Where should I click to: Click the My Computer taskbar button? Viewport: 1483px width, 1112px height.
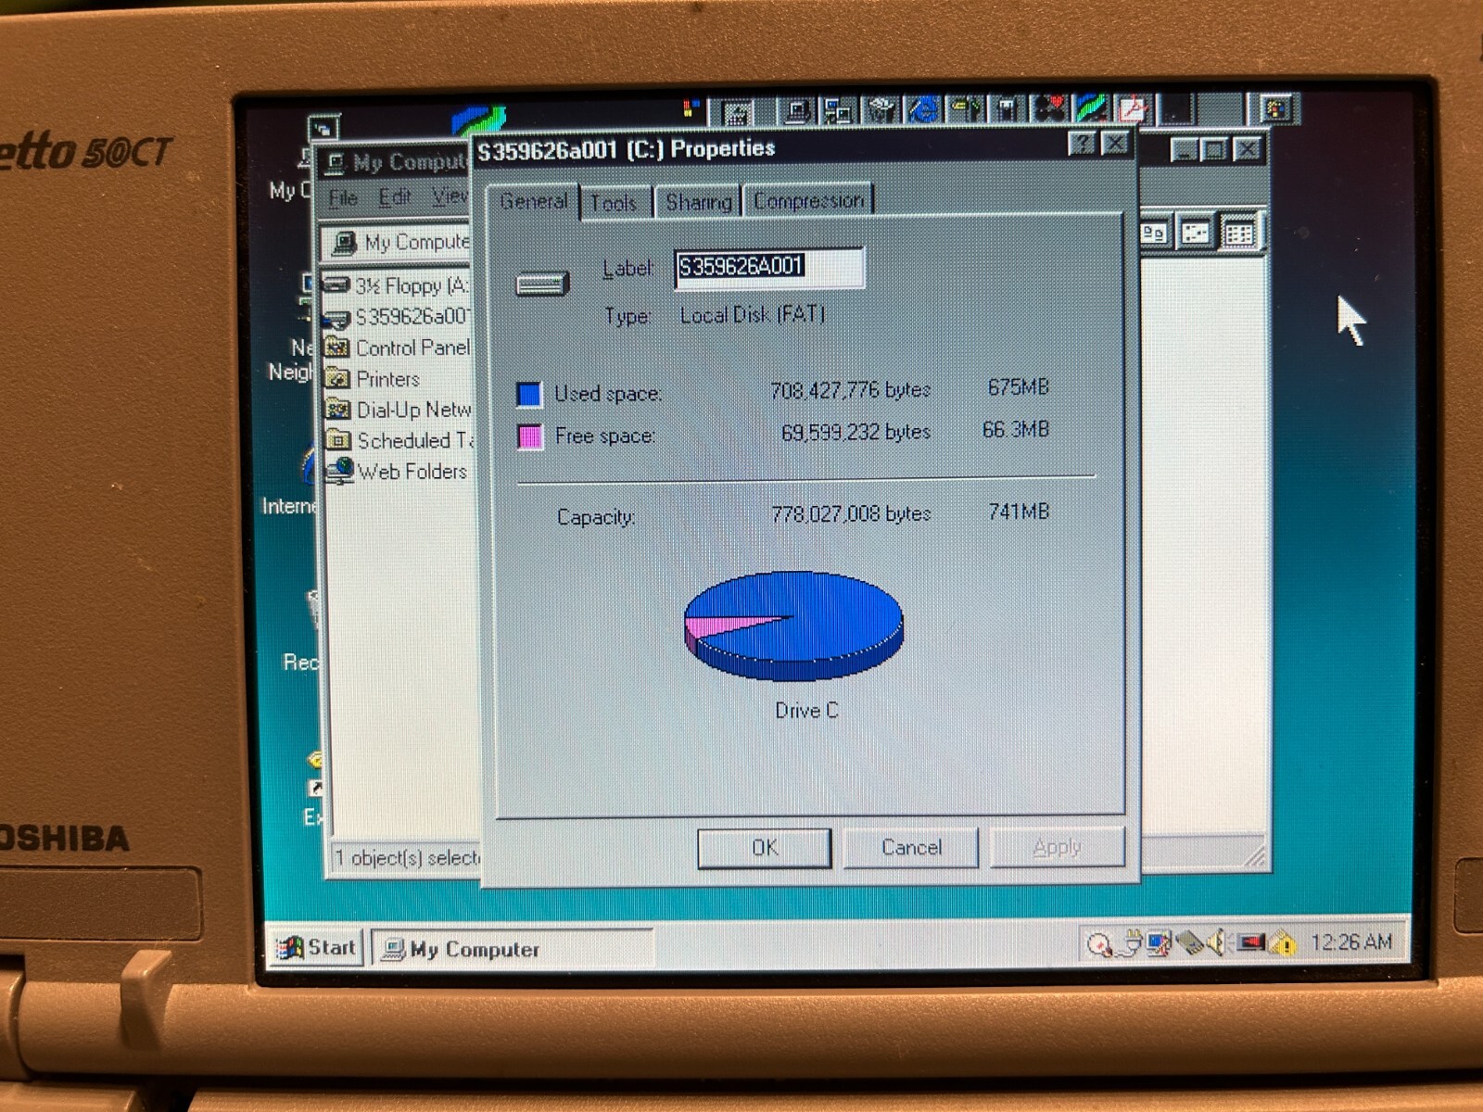tap(512, 949)
